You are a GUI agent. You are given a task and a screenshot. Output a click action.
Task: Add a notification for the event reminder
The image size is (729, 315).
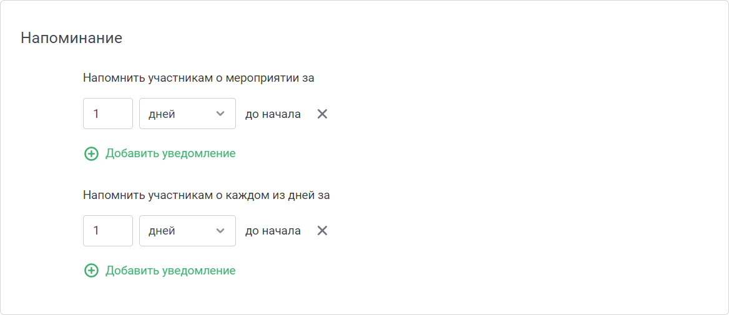160,154
